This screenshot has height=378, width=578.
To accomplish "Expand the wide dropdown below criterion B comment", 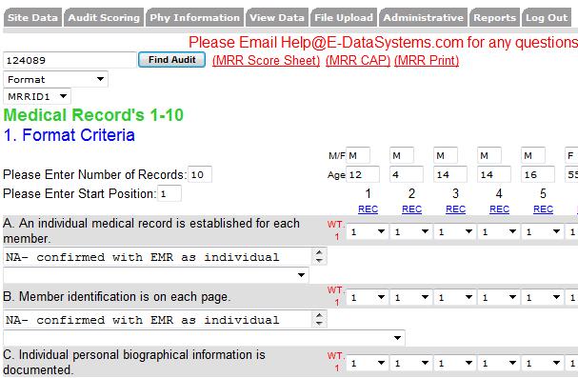I will click(204, 338).
